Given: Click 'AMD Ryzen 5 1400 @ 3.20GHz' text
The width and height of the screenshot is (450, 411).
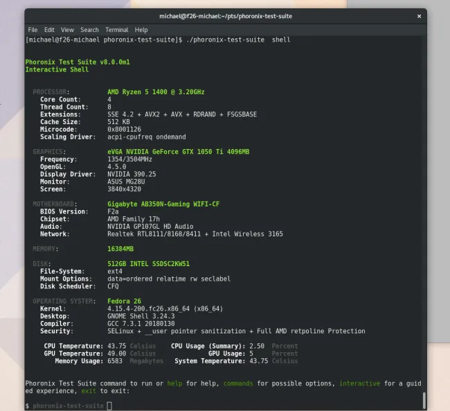Looking at the screenshot, I should (156, 92).
